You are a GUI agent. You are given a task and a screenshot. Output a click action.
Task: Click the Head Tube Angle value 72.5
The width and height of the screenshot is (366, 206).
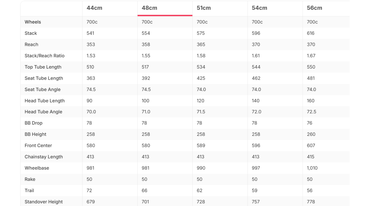point(312,112)
